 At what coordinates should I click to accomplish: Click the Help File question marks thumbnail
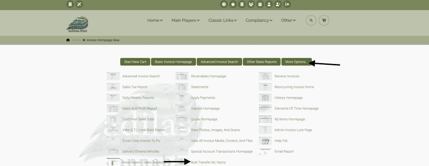click(x=265, y=141)
